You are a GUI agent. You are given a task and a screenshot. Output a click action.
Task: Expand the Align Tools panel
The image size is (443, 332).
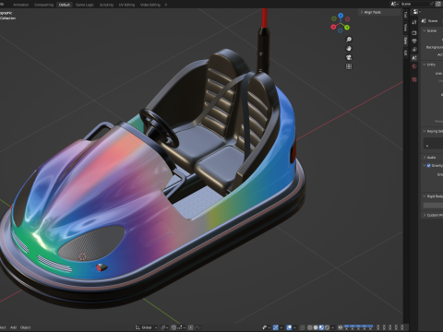click(372, 12)
